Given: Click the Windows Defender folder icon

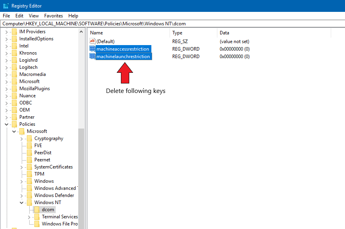Looking at the screenshot, I should [x=29, y=195].
